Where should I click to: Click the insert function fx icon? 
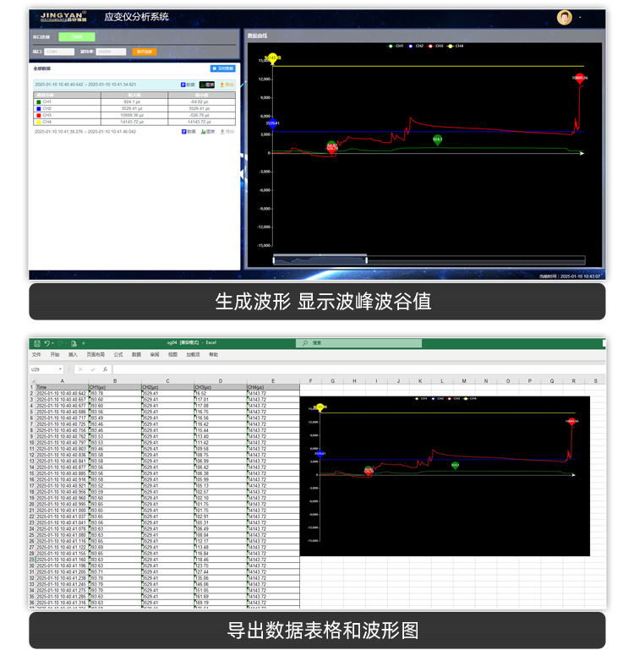(104, 369)
